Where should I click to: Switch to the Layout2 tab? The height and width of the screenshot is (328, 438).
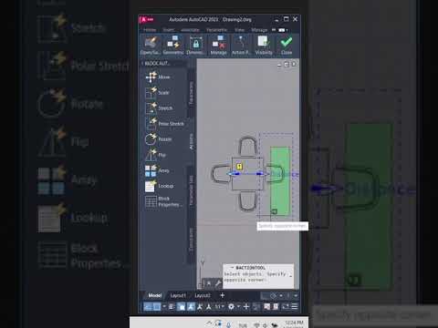[x=203, y=295]
